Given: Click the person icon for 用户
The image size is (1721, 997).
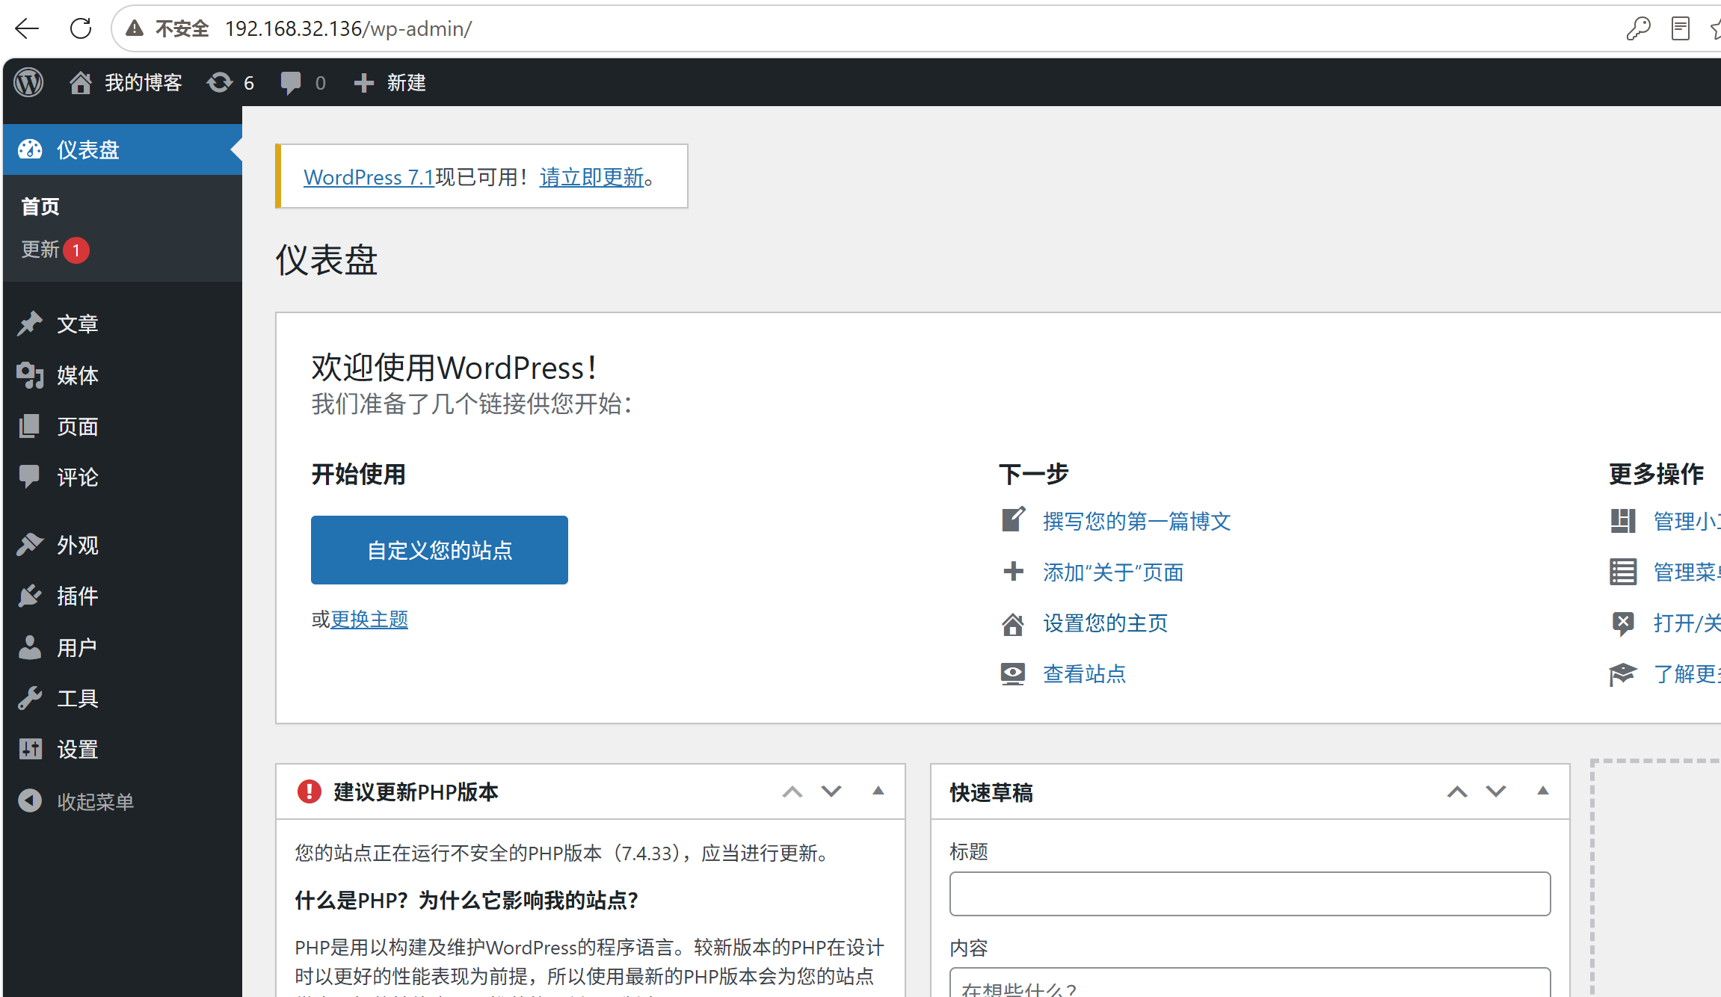Looking at the screenshot, I should [30, 647].
